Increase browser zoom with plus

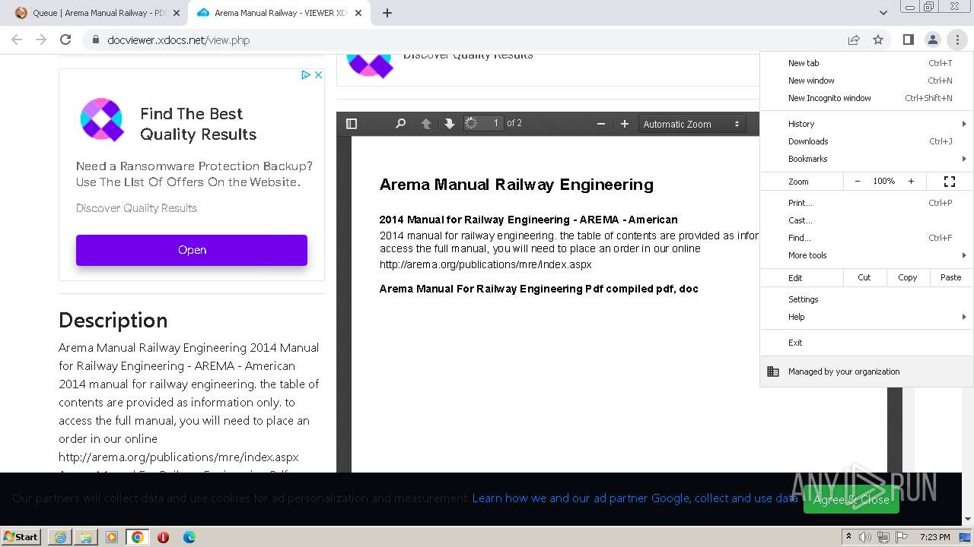pos(911,182)
